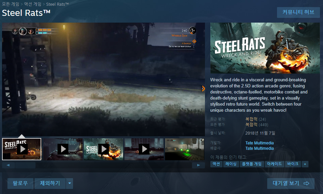Click the main gameplay screenshot viewer
This screenshot has height=194, width=323.
coord(103,79)
